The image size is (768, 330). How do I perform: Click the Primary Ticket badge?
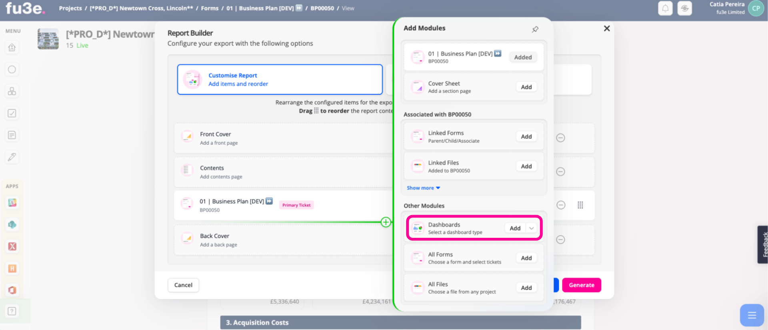tap(296, 205)
